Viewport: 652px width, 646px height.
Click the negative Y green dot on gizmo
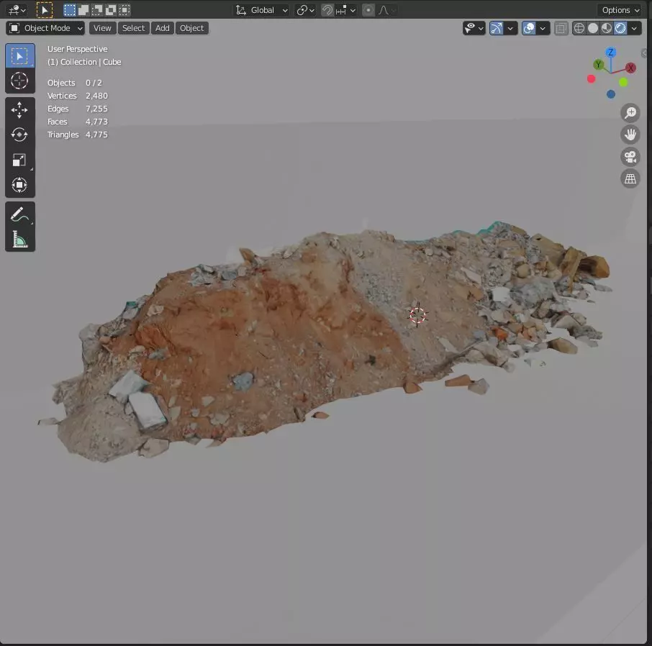click(x=623, y=82)
